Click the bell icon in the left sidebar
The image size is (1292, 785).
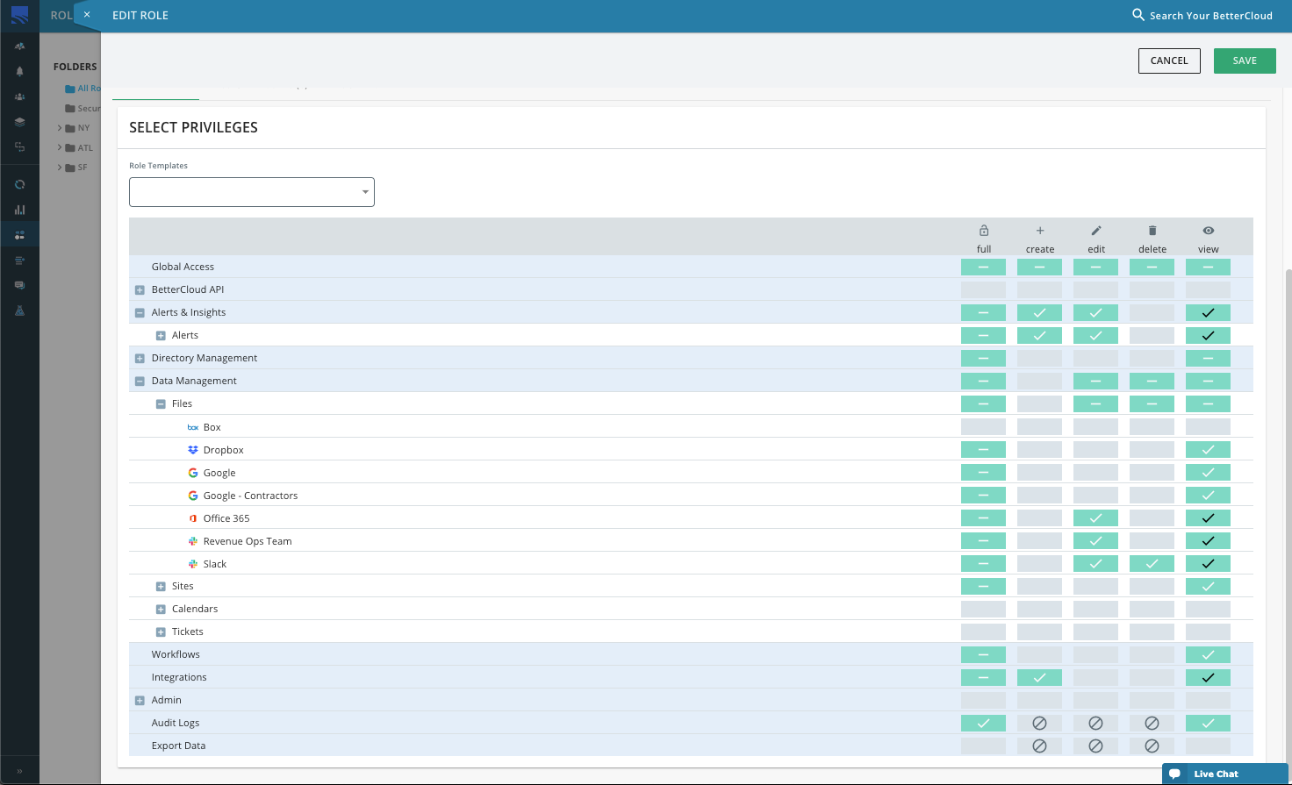[x=19, y=71]
